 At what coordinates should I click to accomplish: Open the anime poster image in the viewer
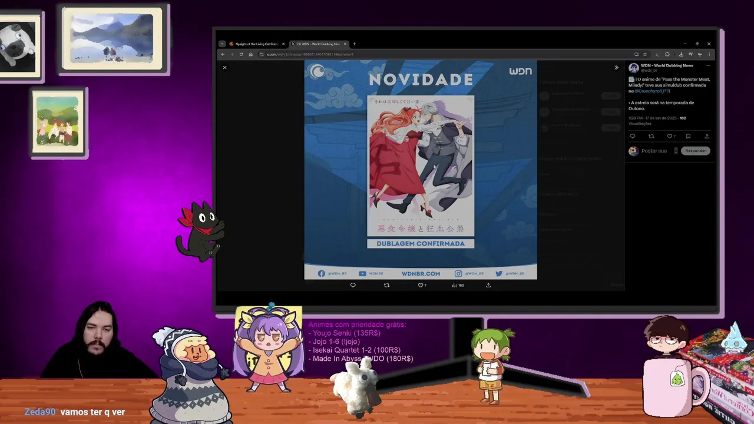pyautogui.click(x=421, y=170)
